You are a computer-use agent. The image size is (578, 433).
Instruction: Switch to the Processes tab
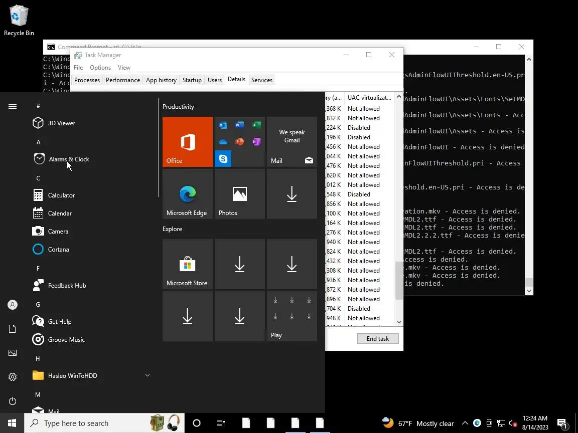(87, 80)
